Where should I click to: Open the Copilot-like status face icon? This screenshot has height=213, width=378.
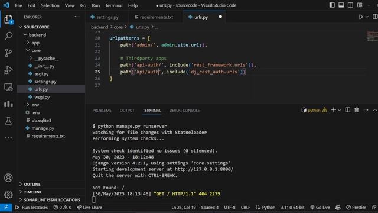click(x=338, y=208)
